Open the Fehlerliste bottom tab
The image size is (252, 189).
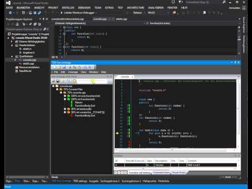pyautogui.click(x=163, y=181)
